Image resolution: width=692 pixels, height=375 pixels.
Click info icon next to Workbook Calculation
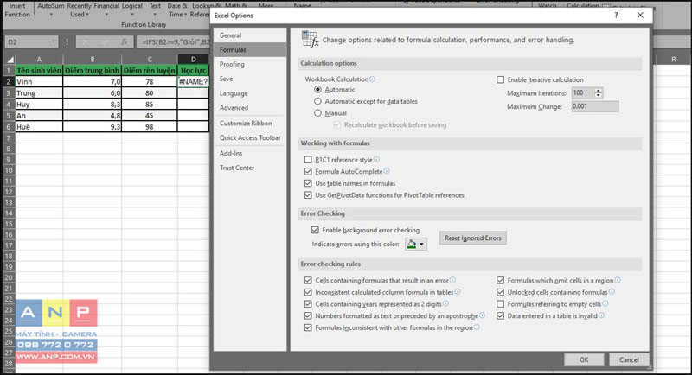[372, 79]
